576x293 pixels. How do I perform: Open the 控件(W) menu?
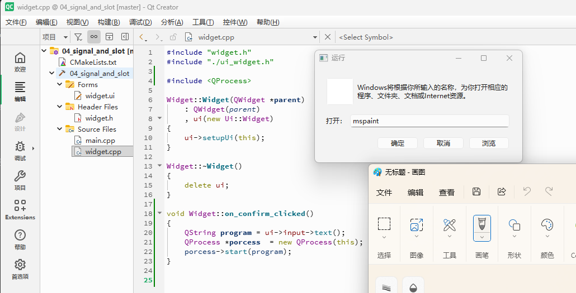[235, 22]
